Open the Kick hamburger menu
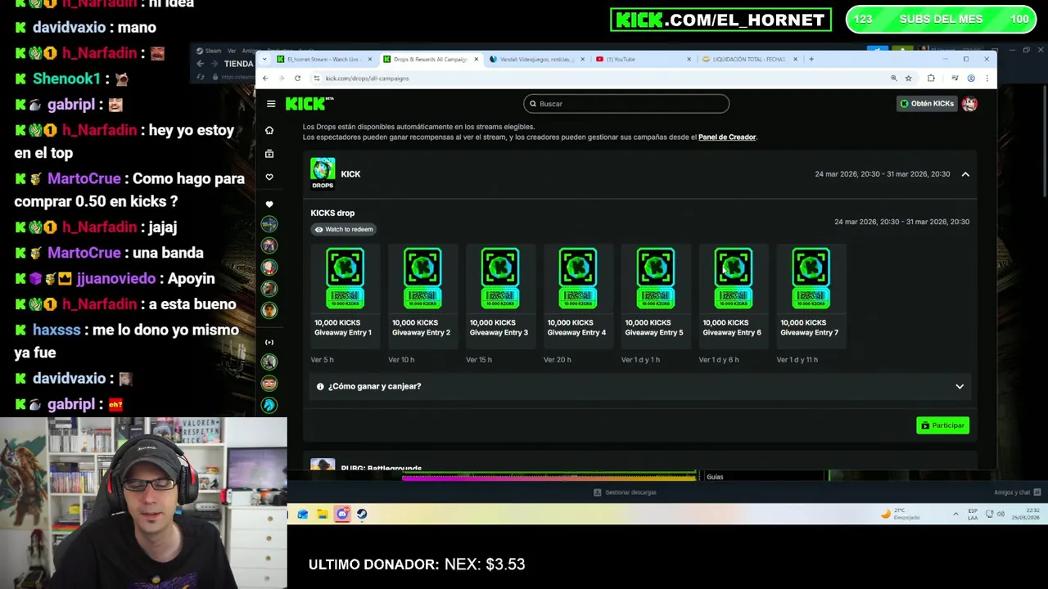The height and width of the screenshot is (589, 1048). coord(271,104)
